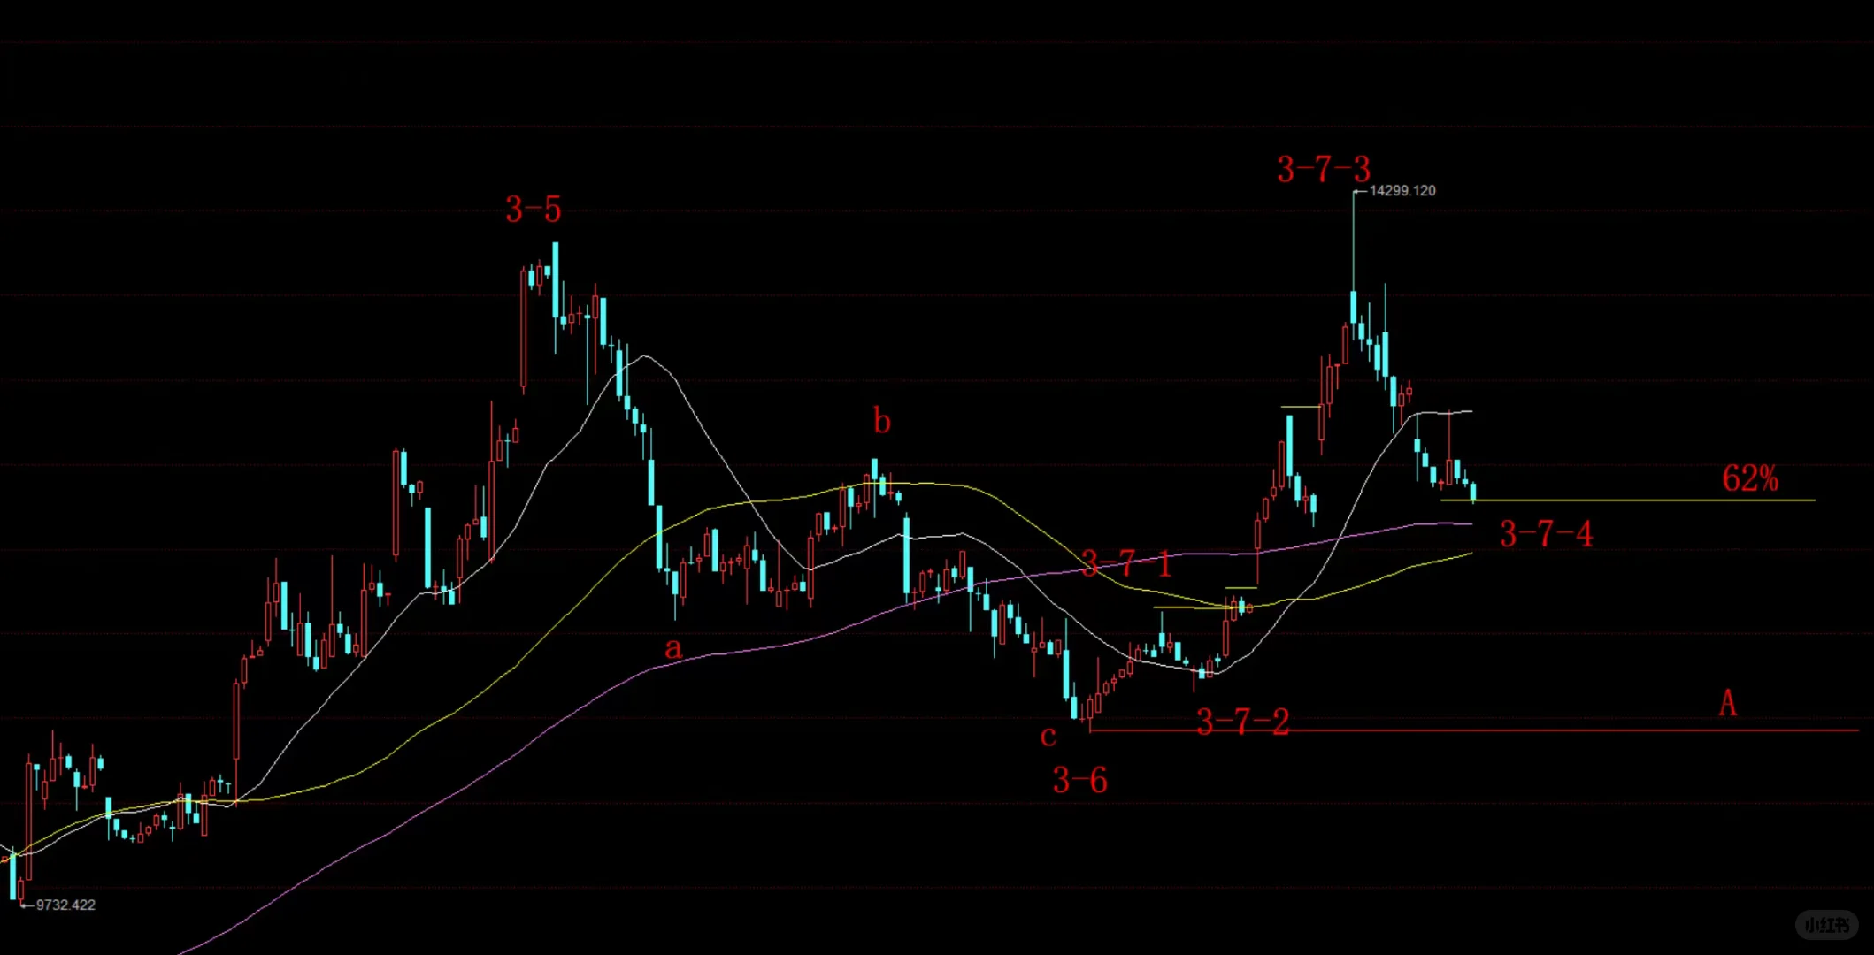1874x955 pixels.
Task: Click the 3-5 peak annotation
Action: point(533,210)
